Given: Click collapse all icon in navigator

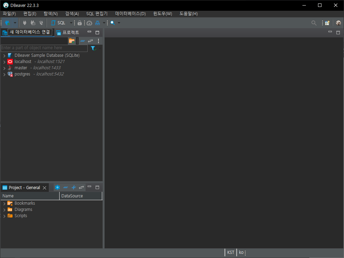Looking at the screenshot, I should click(82, 41).
